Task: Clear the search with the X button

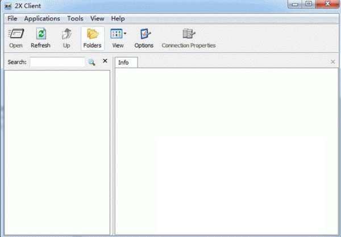Action: [105, 61]
